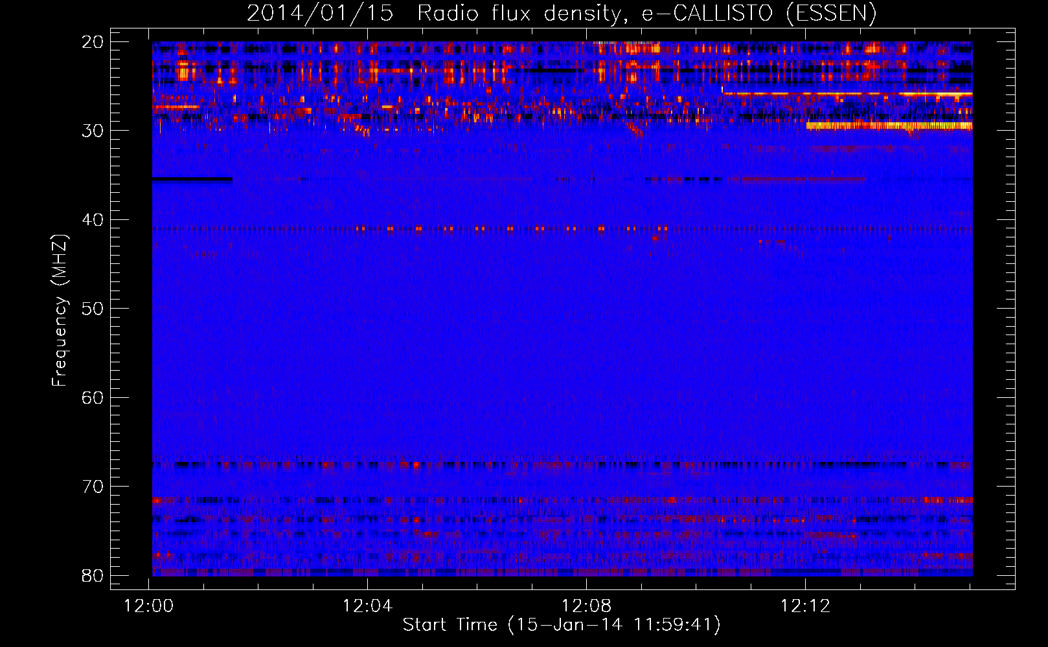Click the 70 MHz frequency tick label
Viewport: 1048px width, 647px height.
(93, 487)
